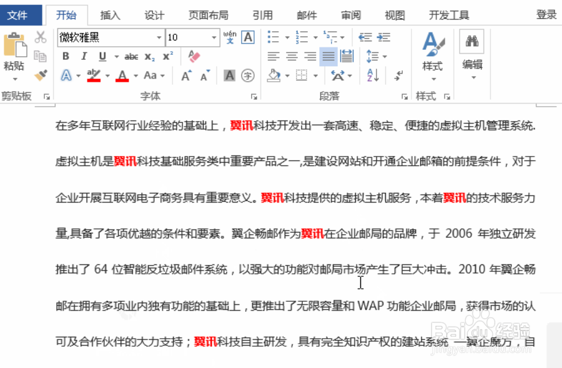
Task: Switch to the 设计 tab
Action: point(154,15)
